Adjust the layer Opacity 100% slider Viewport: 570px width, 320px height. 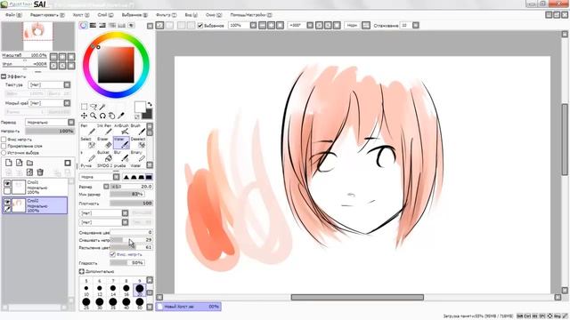50,131
